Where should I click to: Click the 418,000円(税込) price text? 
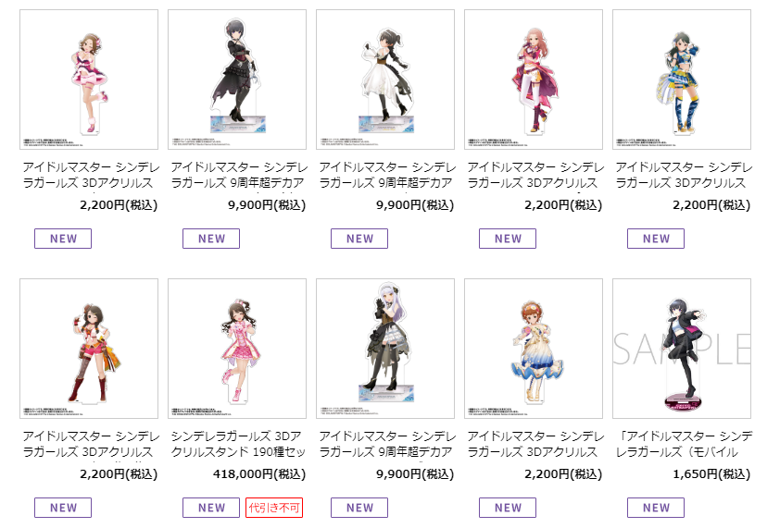259,474
